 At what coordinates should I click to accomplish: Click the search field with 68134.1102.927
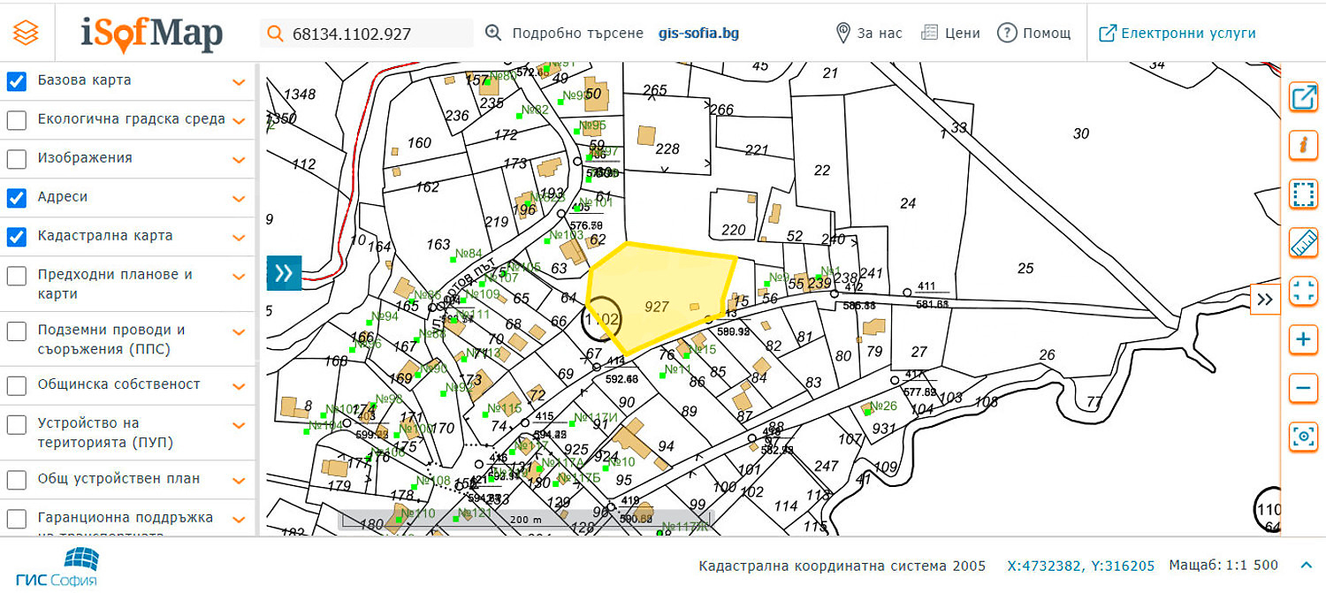(376, 34)
